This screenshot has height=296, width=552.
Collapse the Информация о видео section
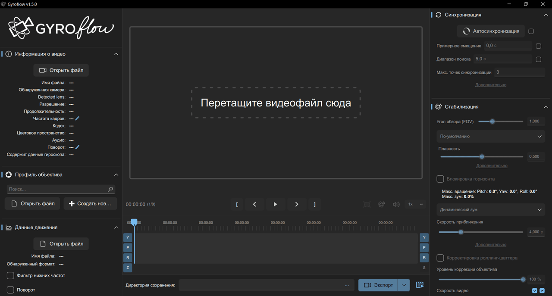[116, 54]
